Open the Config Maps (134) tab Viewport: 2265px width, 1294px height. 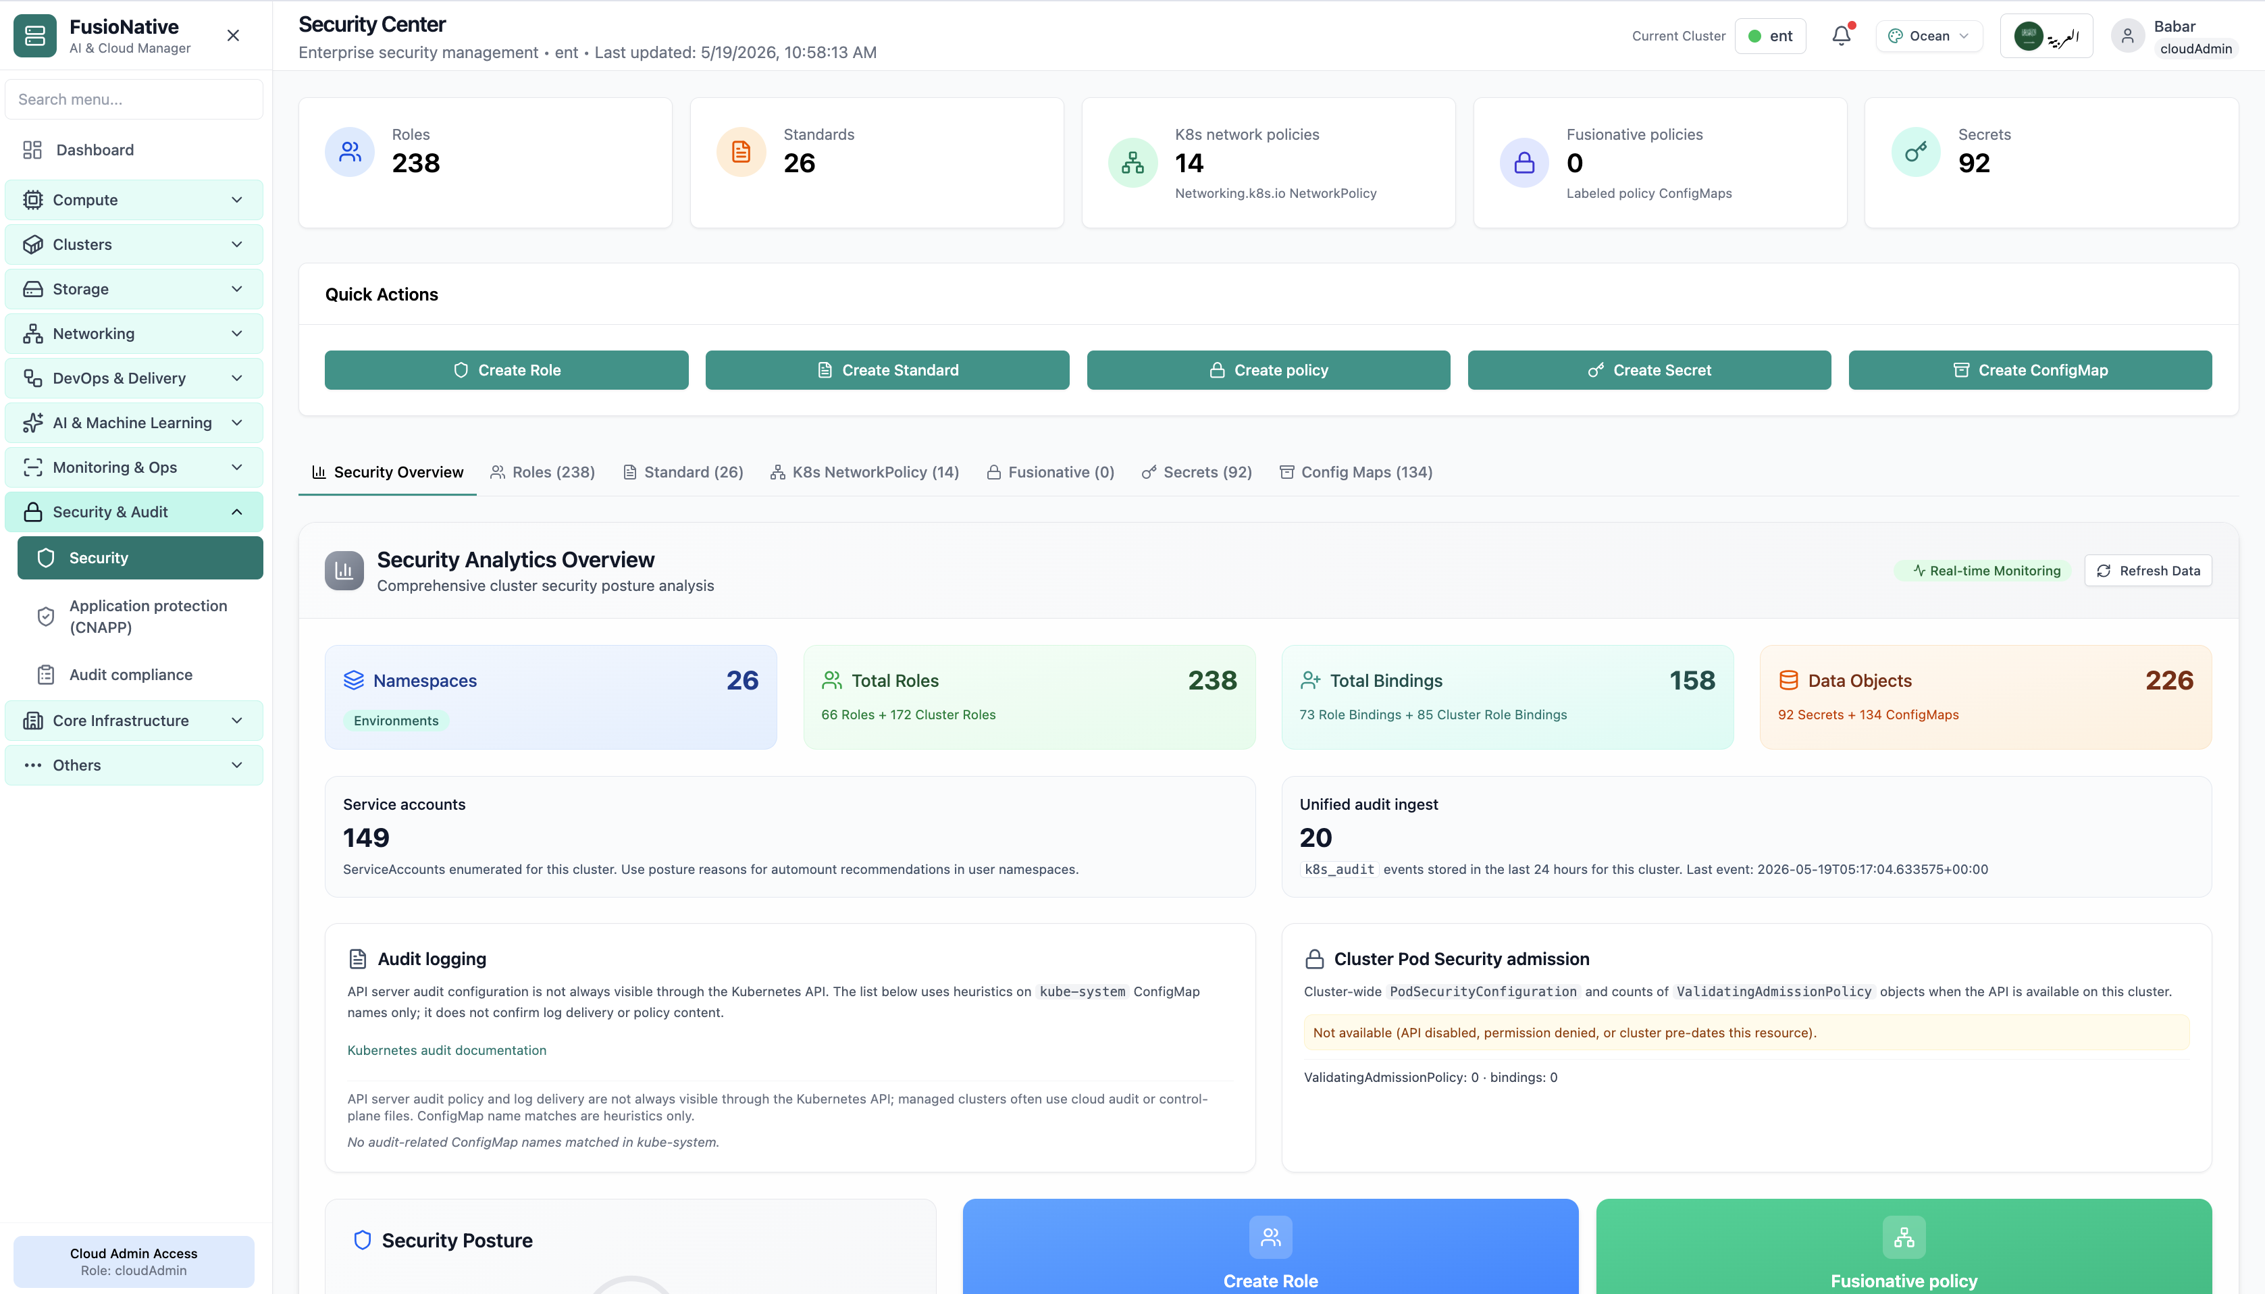[x=1356, y=472]
